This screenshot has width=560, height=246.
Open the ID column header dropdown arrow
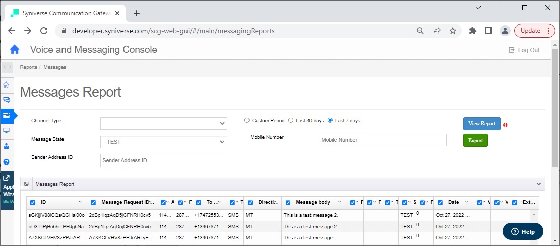80,202
